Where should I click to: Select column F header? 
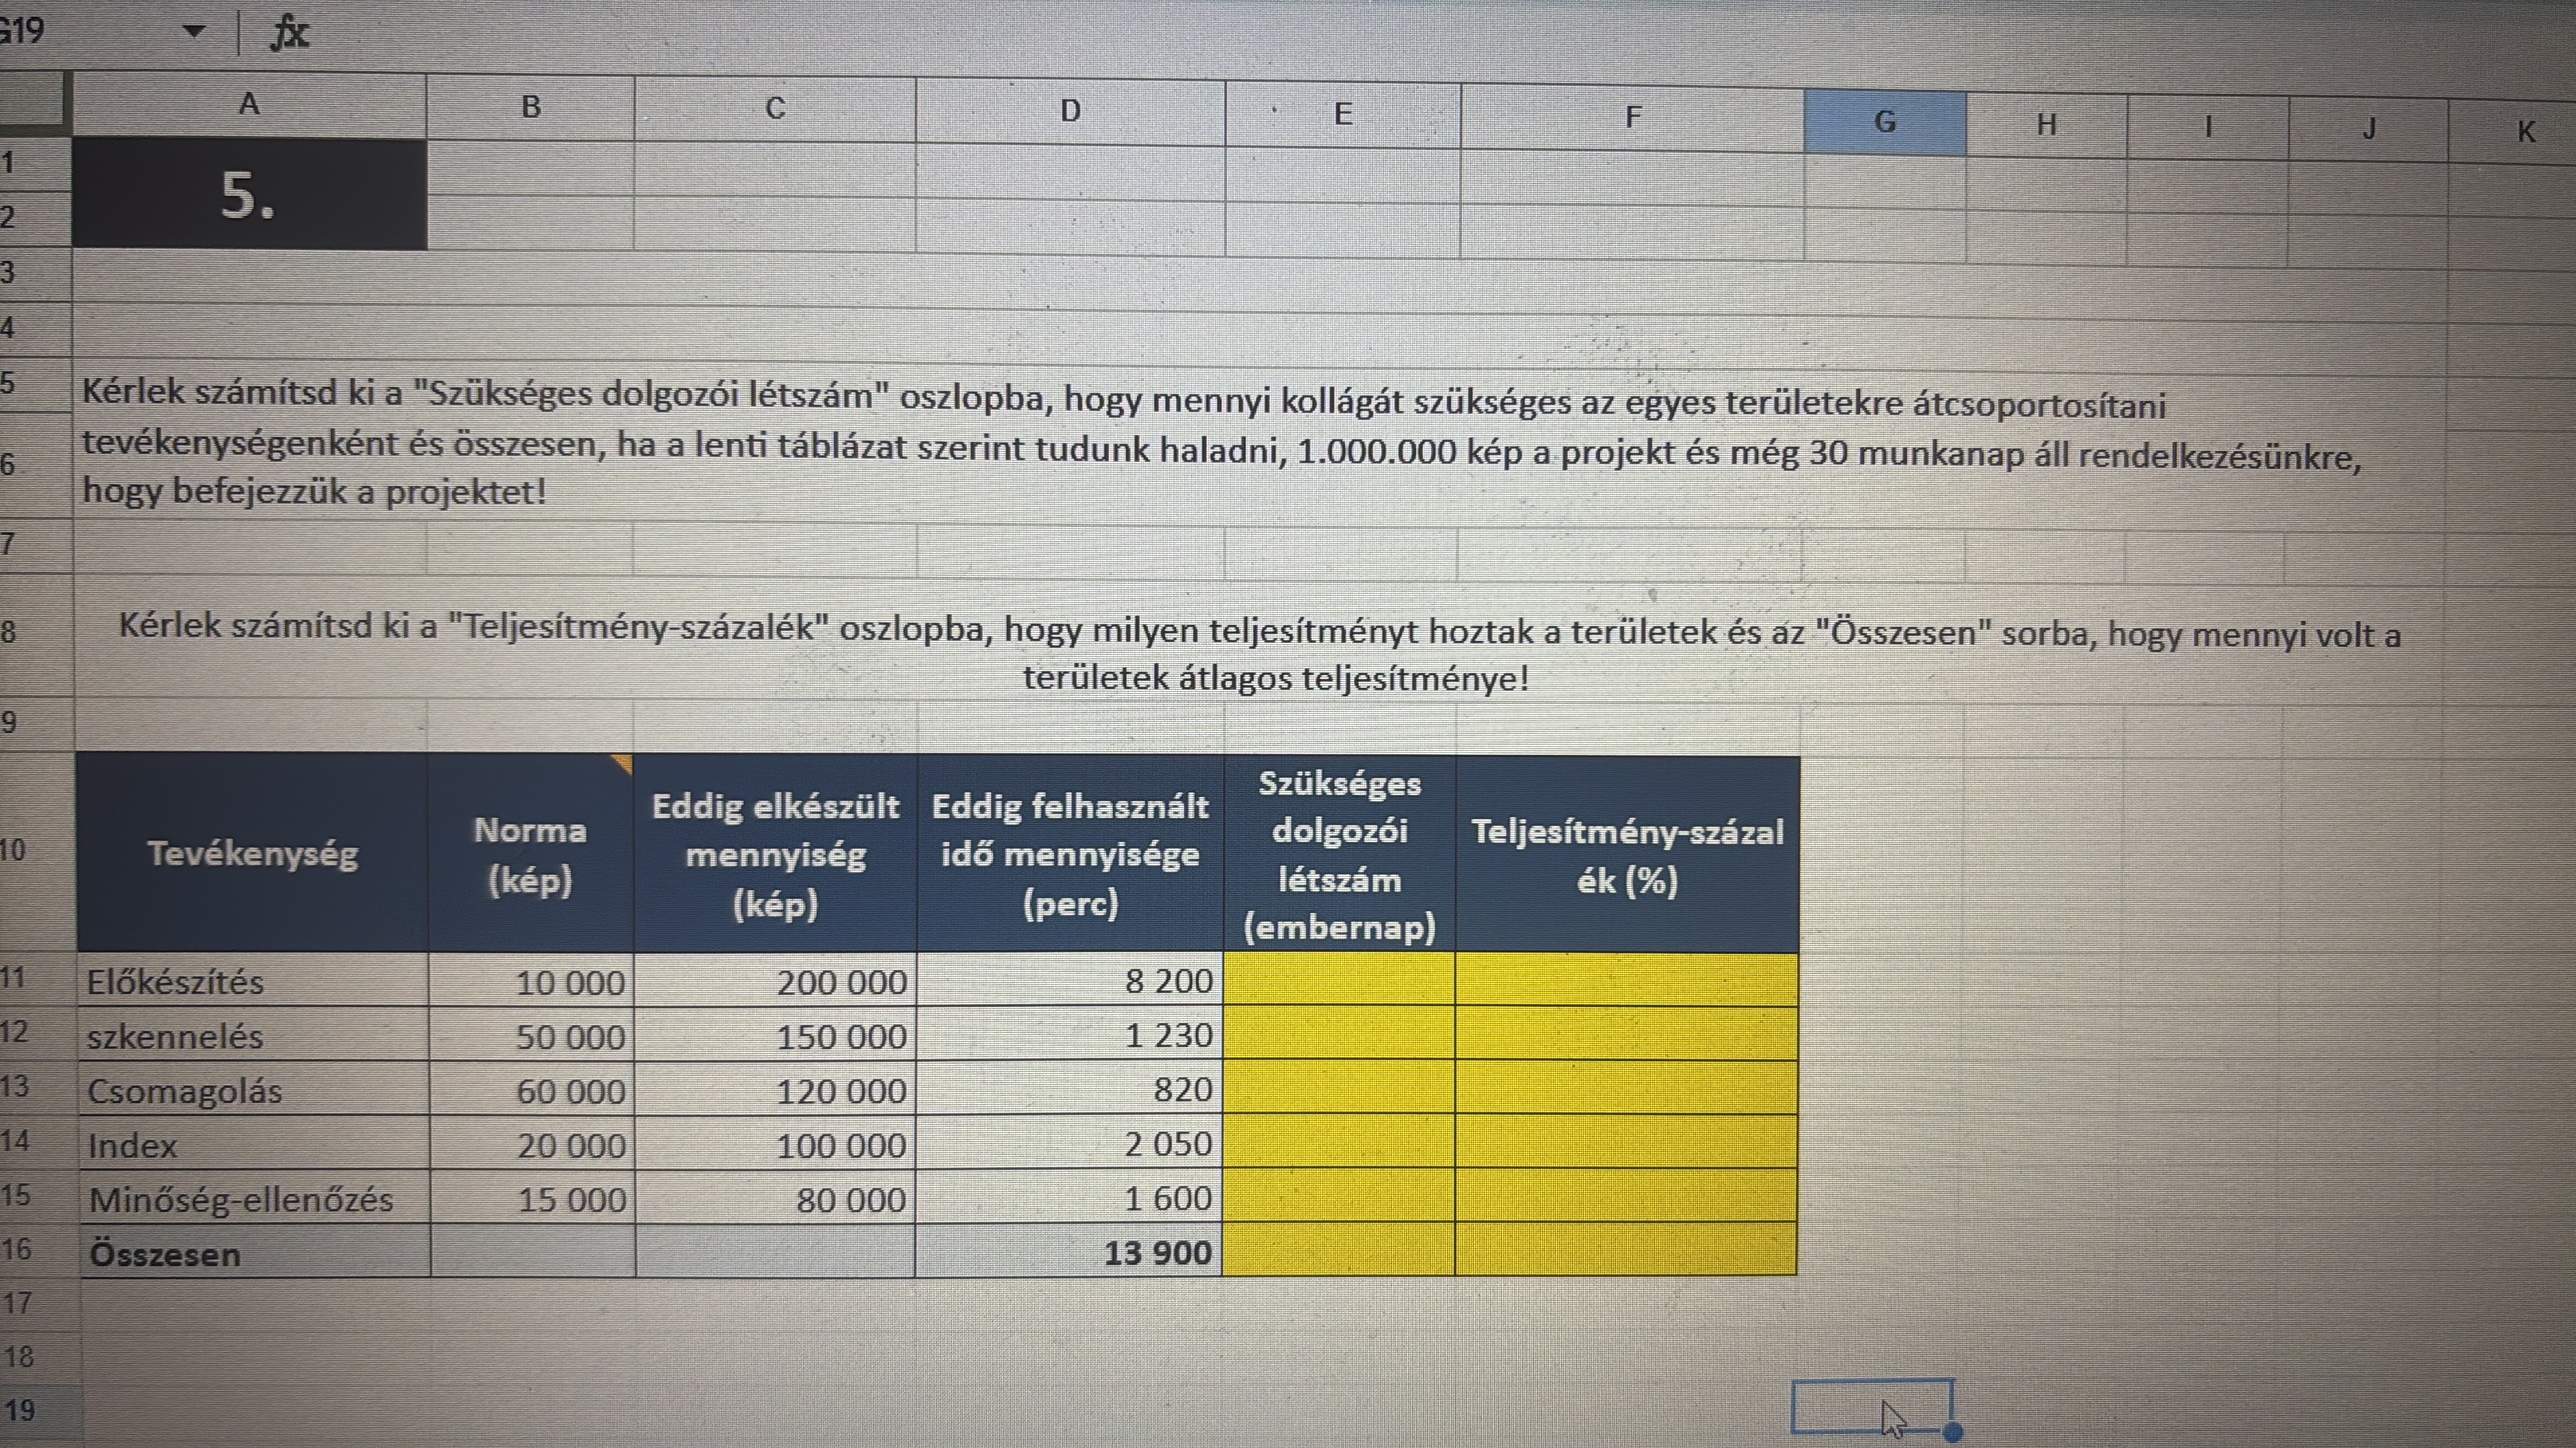tap(1632, 118)
